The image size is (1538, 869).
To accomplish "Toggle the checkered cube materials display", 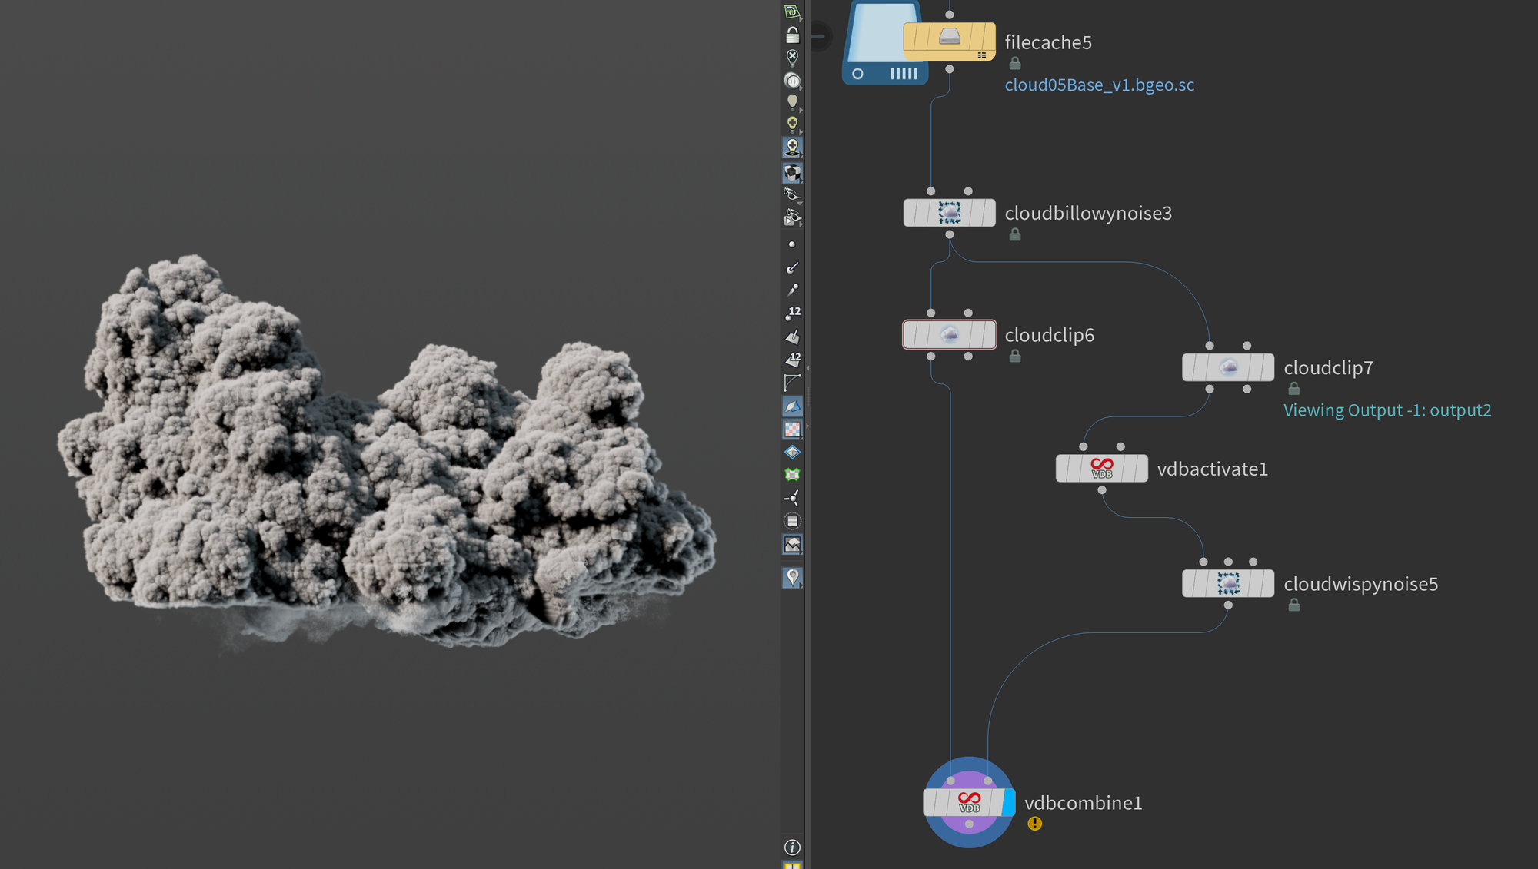I will (792, 173).
